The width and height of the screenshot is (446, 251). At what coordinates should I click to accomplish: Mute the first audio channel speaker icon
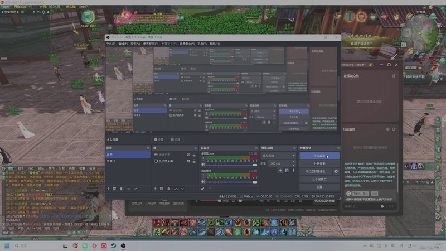coord(203,165)
